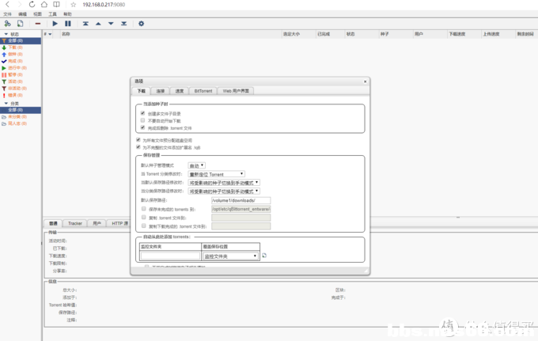Open the 重新定位 Torrent dropdown

click(216, 174)
